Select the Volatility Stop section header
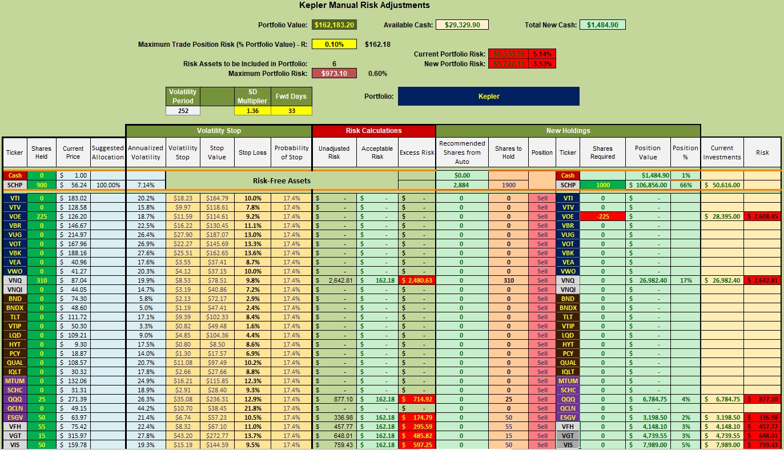 click(219, 131)
